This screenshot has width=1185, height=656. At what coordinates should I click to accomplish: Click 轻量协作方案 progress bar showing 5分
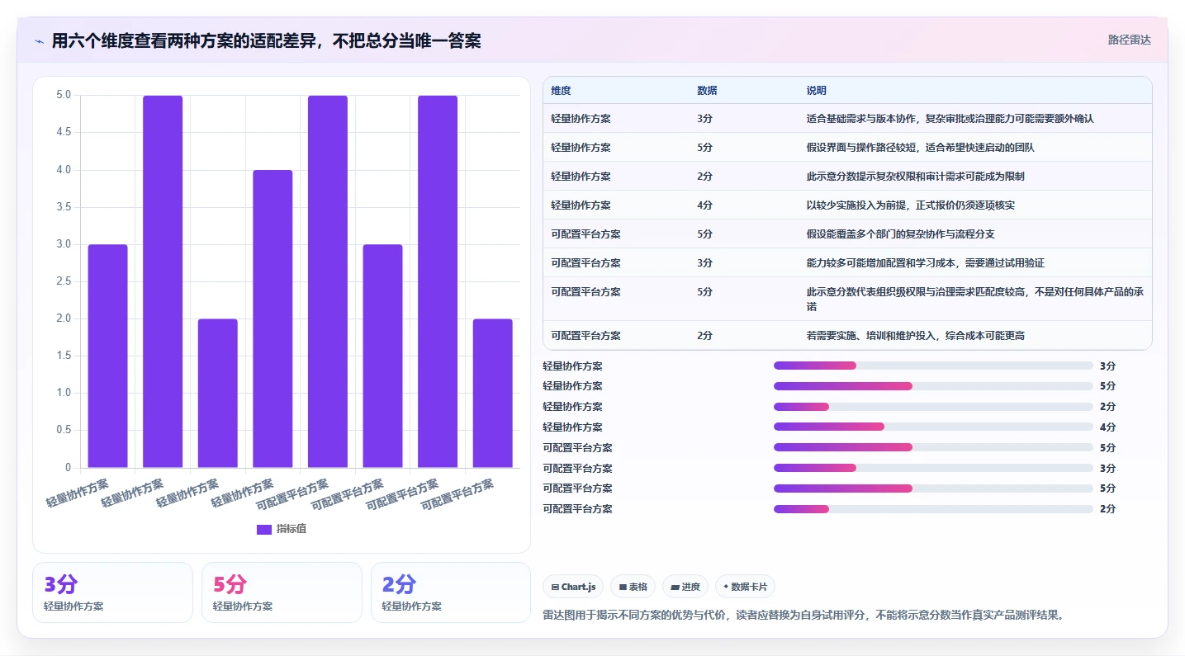933,386
